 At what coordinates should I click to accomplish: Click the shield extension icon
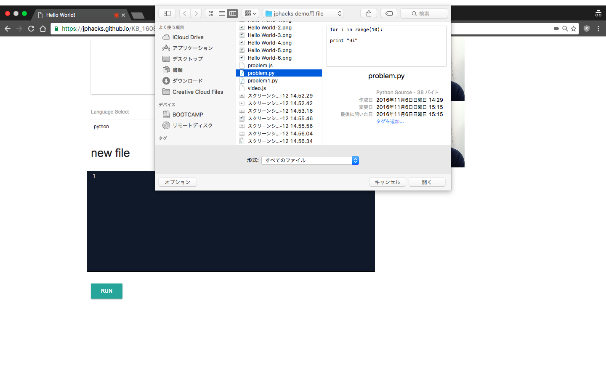[587, 29]
